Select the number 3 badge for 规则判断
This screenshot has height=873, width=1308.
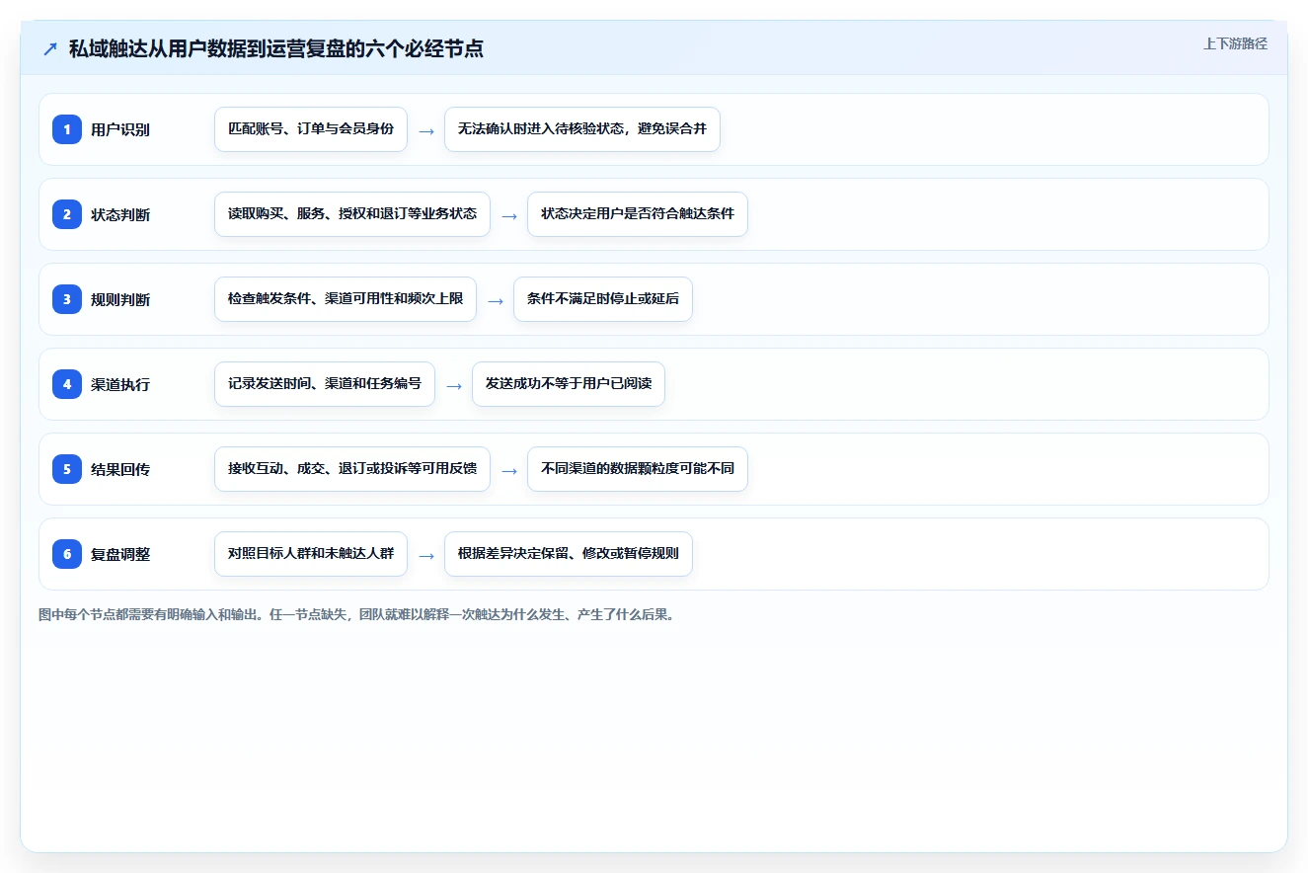click(x=67, y=299)
